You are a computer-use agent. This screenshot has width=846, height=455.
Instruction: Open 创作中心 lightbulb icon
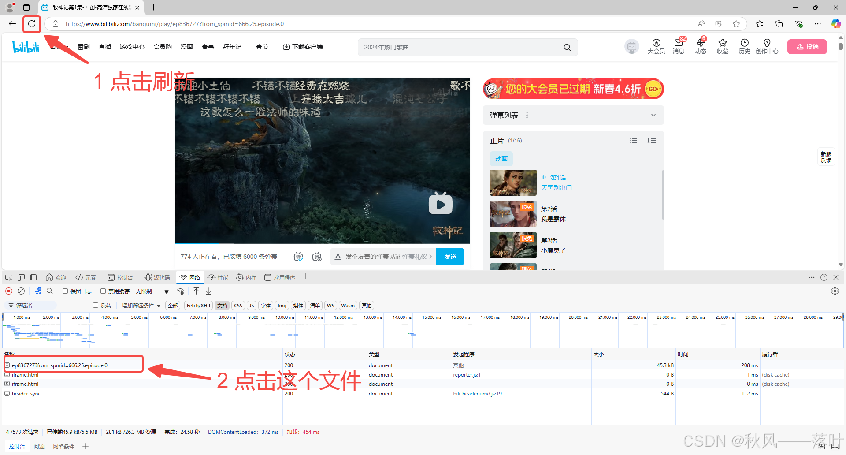767,46
